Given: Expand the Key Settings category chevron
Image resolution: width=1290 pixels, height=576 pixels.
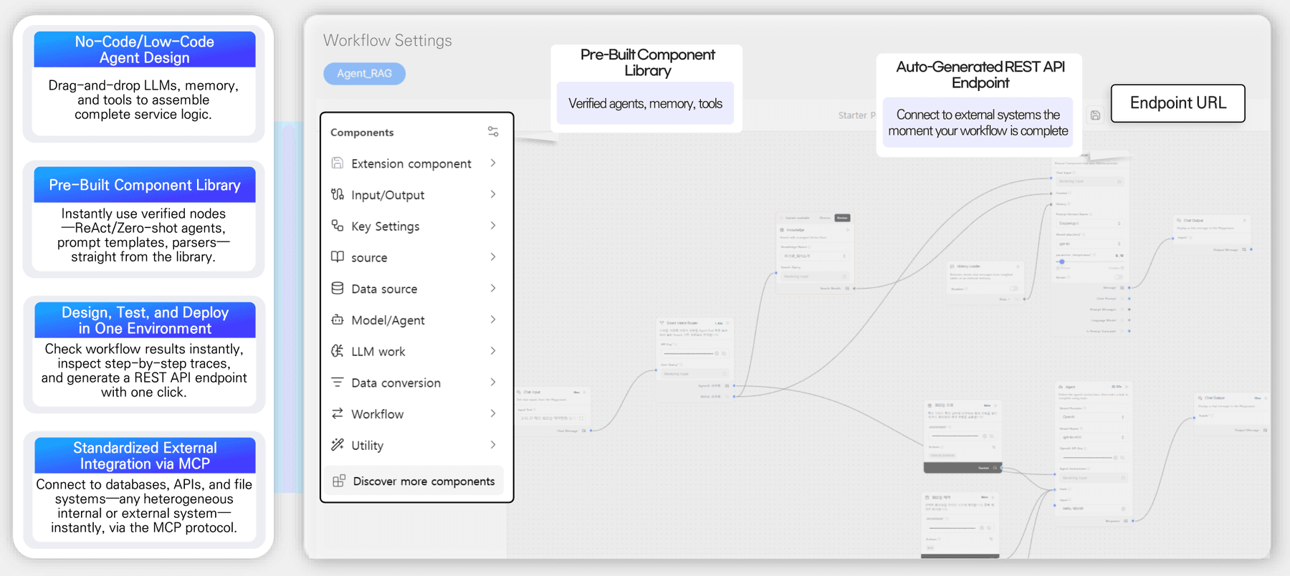Looking at the screenshot, I should (x=493, y=226).
